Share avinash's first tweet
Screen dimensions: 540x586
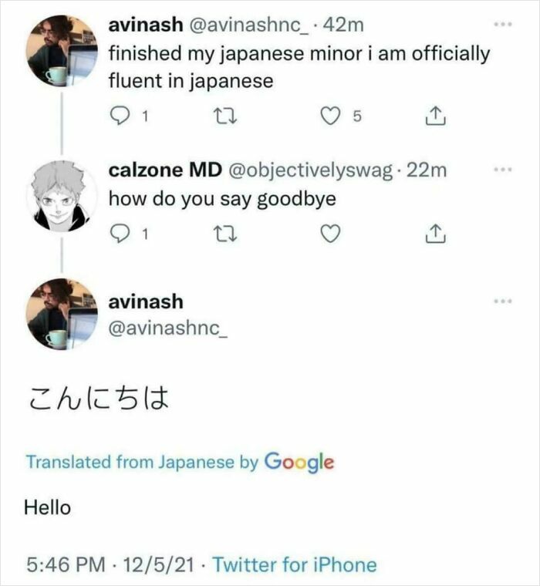point(436,116)
